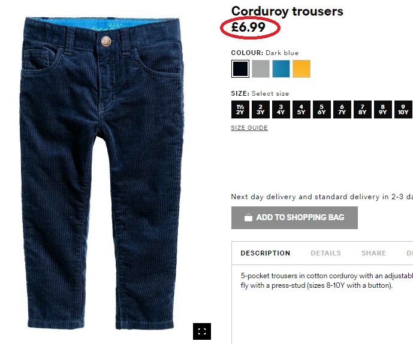Select size 5-6Y
The image size is (413, 344).
pyautogui.click(x=322, y=109)
